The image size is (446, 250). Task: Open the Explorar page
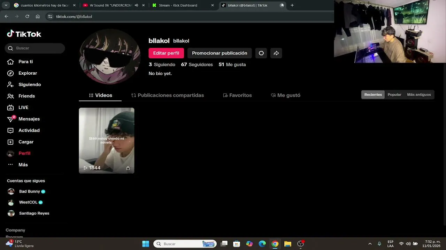22,73
